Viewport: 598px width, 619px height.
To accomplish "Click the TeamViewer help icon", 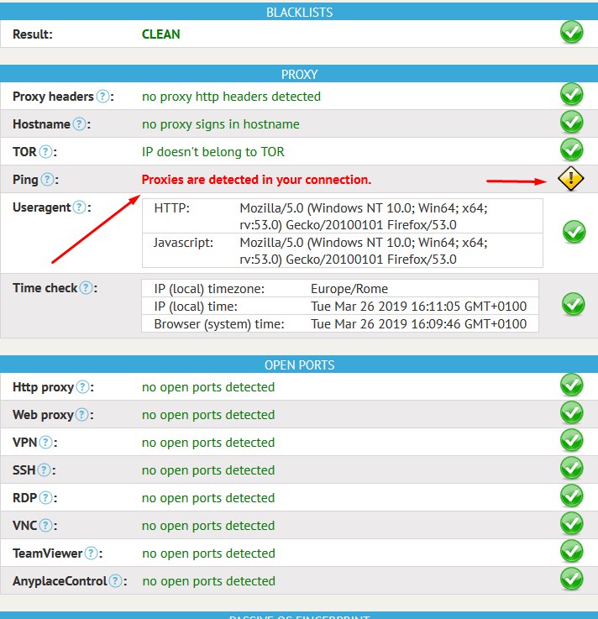I will click(x=92, y=553).
